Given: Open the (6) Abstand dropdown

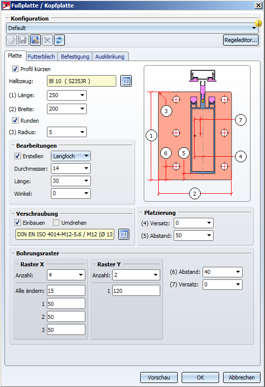Looking at the screenshot, I should pyautogui.click(x=223, y=272).
